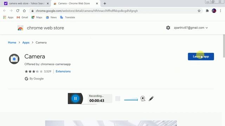Click the chrome web store title

[45, 28]
